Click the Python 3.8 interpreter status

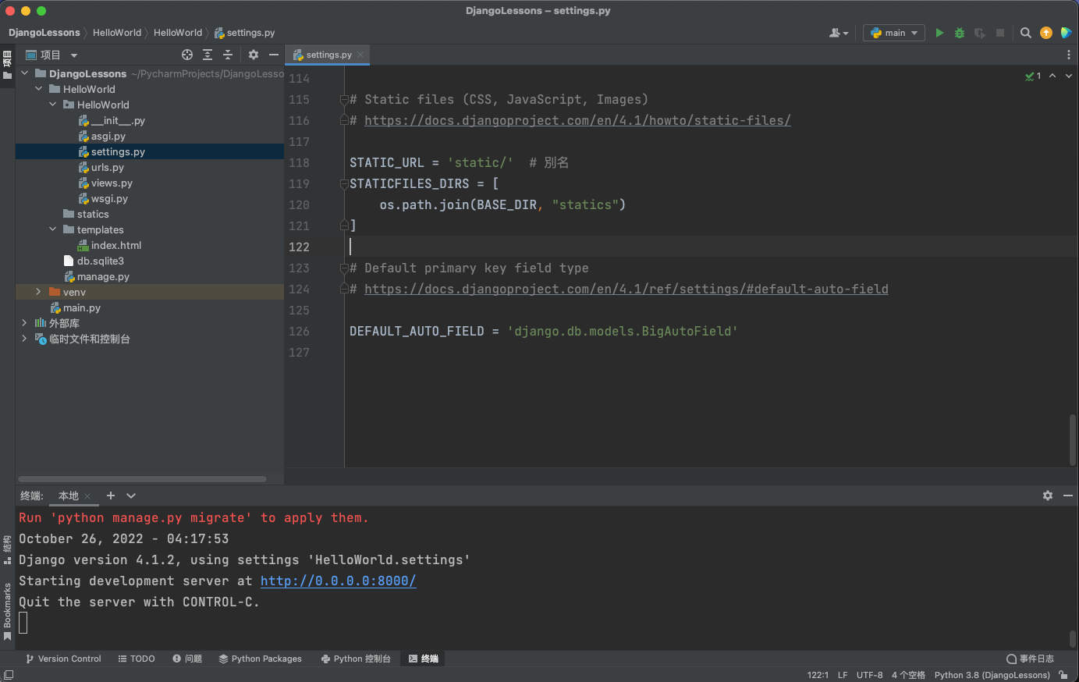tap(992, 675)
